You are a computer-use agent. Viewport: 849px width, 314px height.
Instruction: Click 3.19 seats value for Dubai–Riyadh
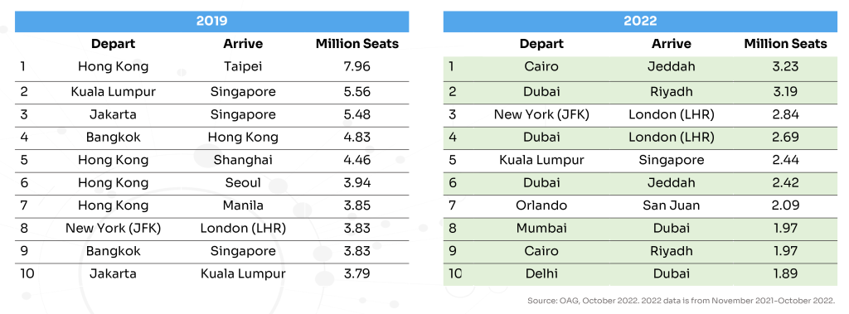(x=786, y=92)
